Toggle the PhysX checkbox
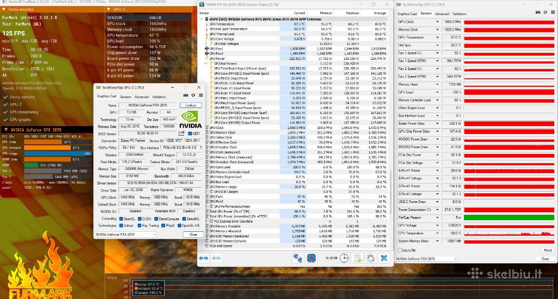This screenshot has height=299, width=558. [x=163, y=225]
